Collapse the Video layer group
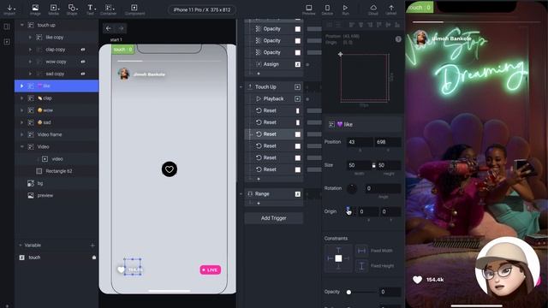The width and height of the screenshot is (548, 308). tap(21, 146)
